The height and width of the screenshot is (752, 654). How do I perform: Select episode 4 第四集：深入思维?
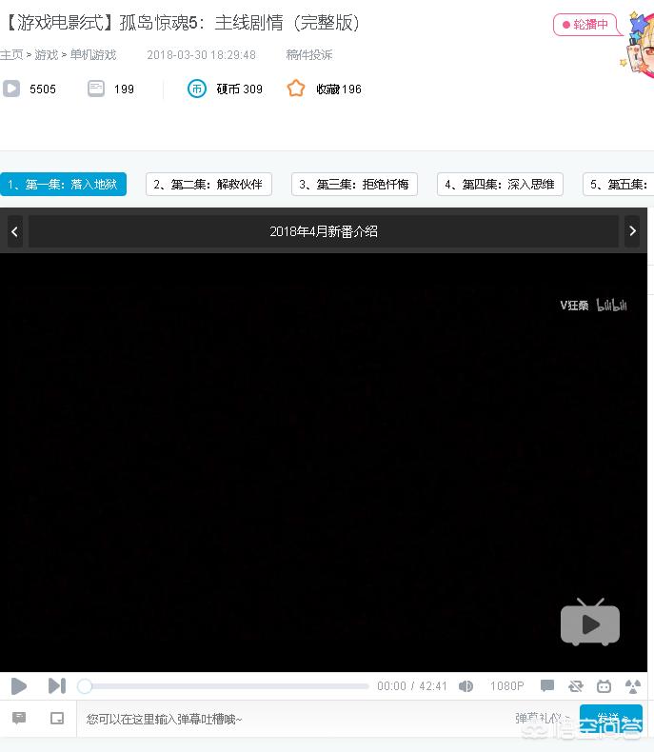click(500, 184)
